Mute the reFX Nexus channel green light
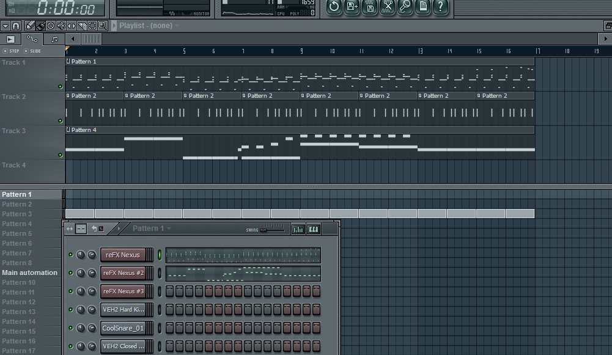Screen dimensions: 612x355 tap(71, 255)
